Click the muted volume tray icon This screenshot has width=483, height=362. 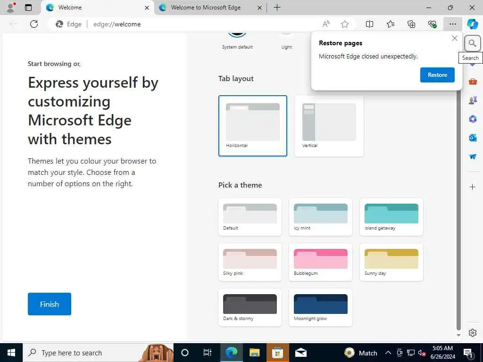(422, 353)
